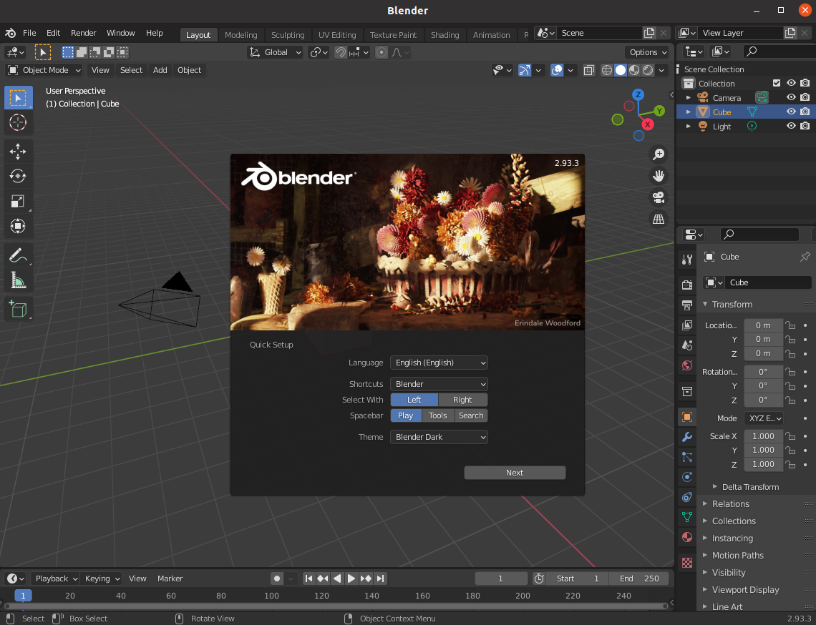Select the Add Cube tool
Screen dimensions: 816x625
[18, 309]
